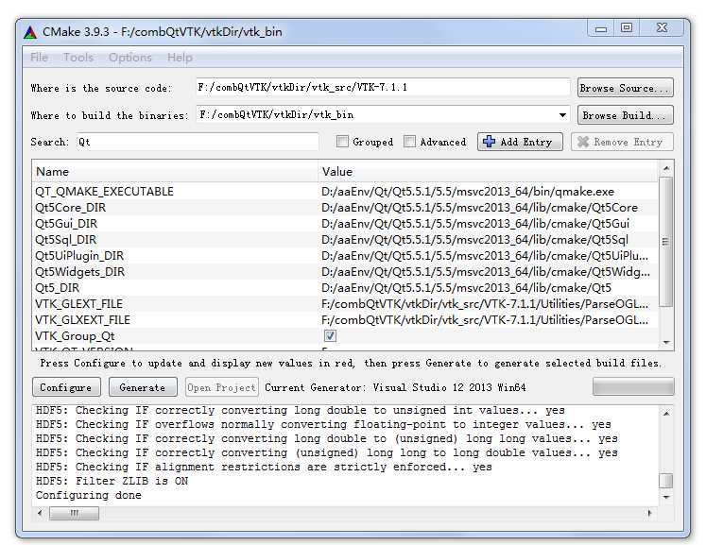Click the Search field containing Qt

tap(198, 142)
